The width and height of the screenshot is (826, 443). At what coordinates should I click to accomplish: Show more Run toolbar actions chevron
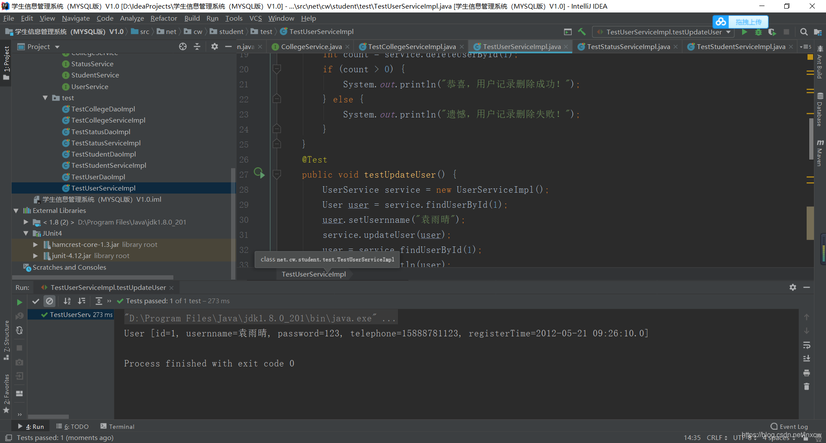pos(109,301)
